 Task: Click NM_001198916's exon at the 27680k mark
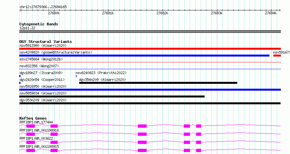[x=54, y=134]
